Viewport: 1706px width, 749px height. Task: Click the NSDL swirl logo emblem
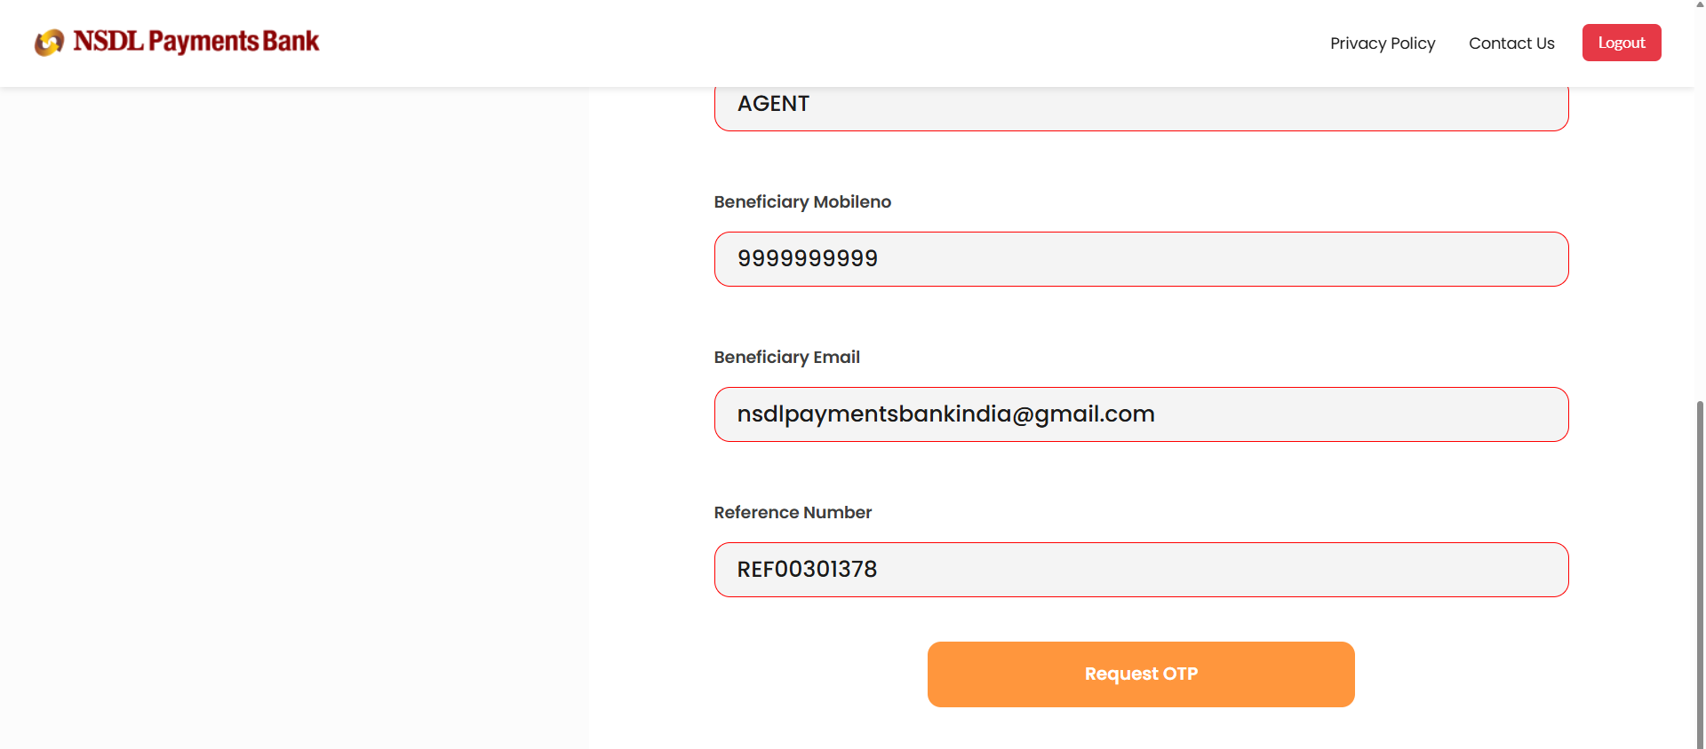click(x=49, y=42)
